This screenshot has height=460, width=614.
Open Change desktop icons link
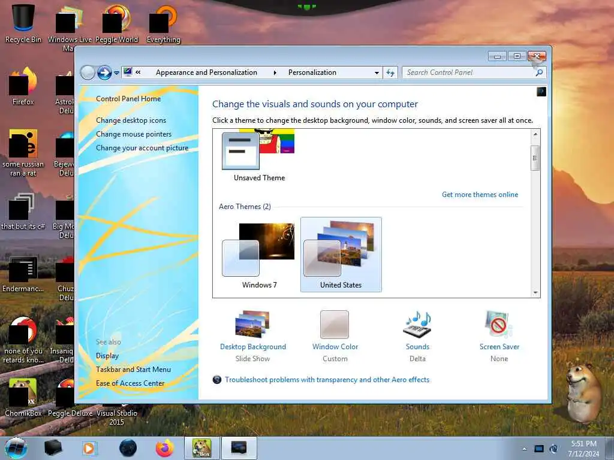131,120
